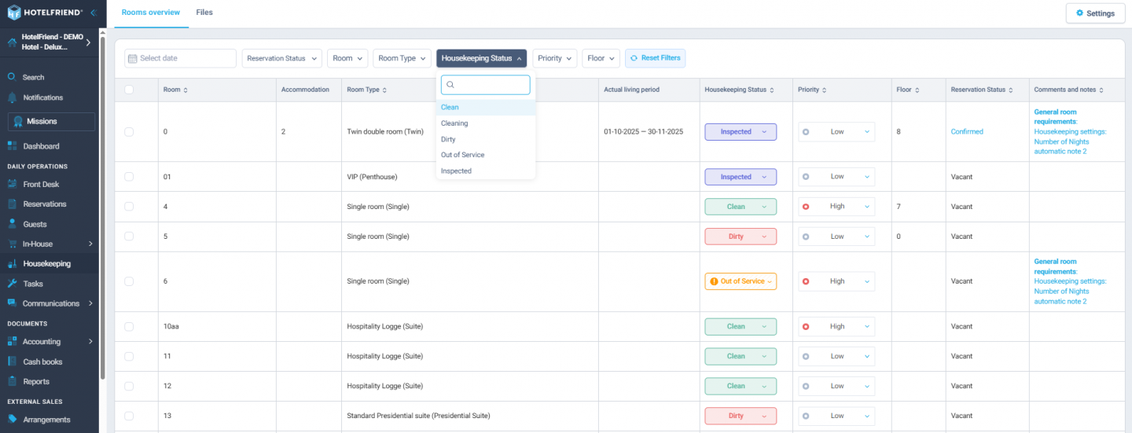
Task: Open the Room filter dropdown
Action: [347, 58]
